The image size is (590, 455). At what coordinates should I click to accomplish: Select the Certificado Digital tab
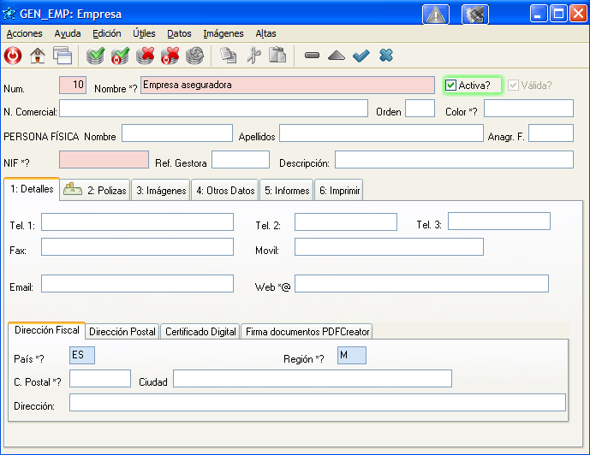click(200, 331)
